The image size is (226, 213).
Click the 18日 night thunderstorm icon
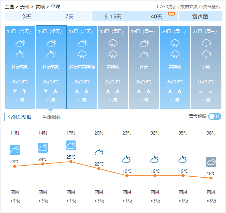point(113,54)
